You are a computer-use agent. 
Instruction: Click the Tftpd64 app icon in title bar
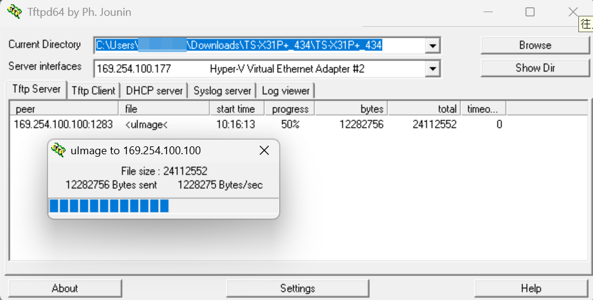(x=13, y=12)
